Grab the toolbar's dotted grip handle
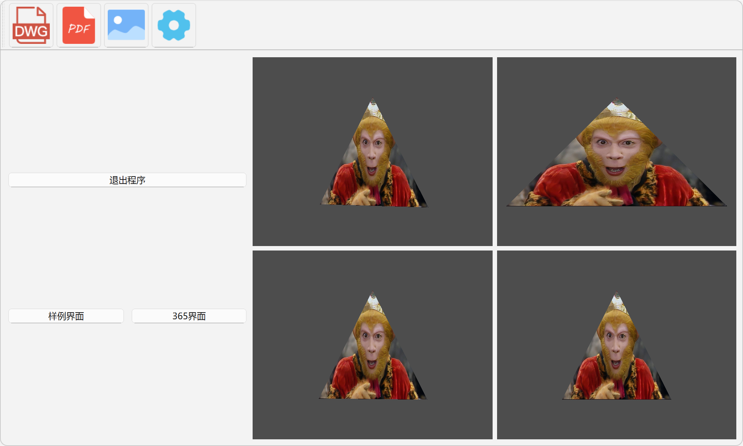743x446 pixels. point(4,25)
